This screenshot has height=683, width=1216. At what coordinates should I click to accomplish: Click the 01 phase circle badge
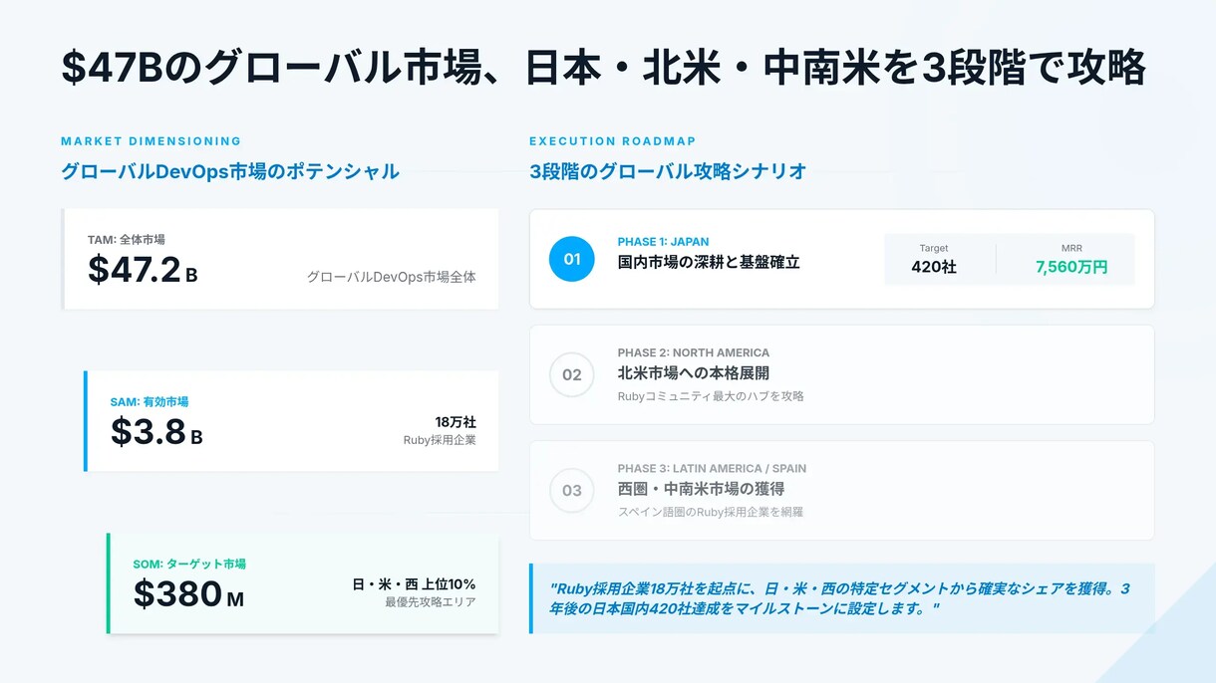[572, 259]
